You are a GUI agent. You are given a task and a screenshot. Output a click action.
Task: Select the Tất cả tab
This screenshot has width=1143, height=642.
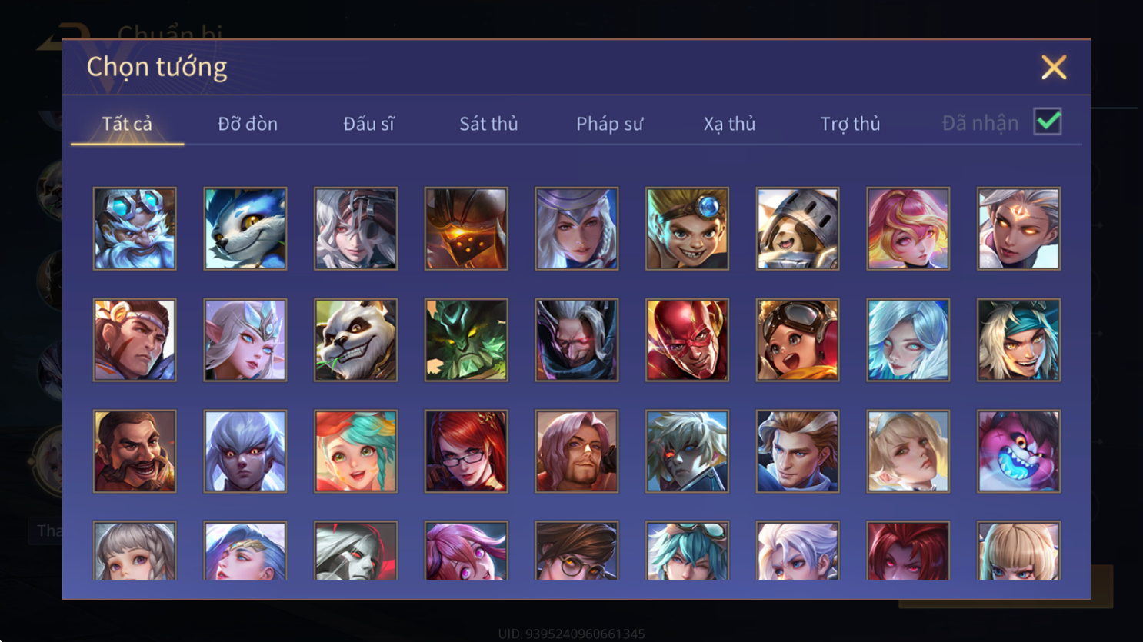[127, 124]
